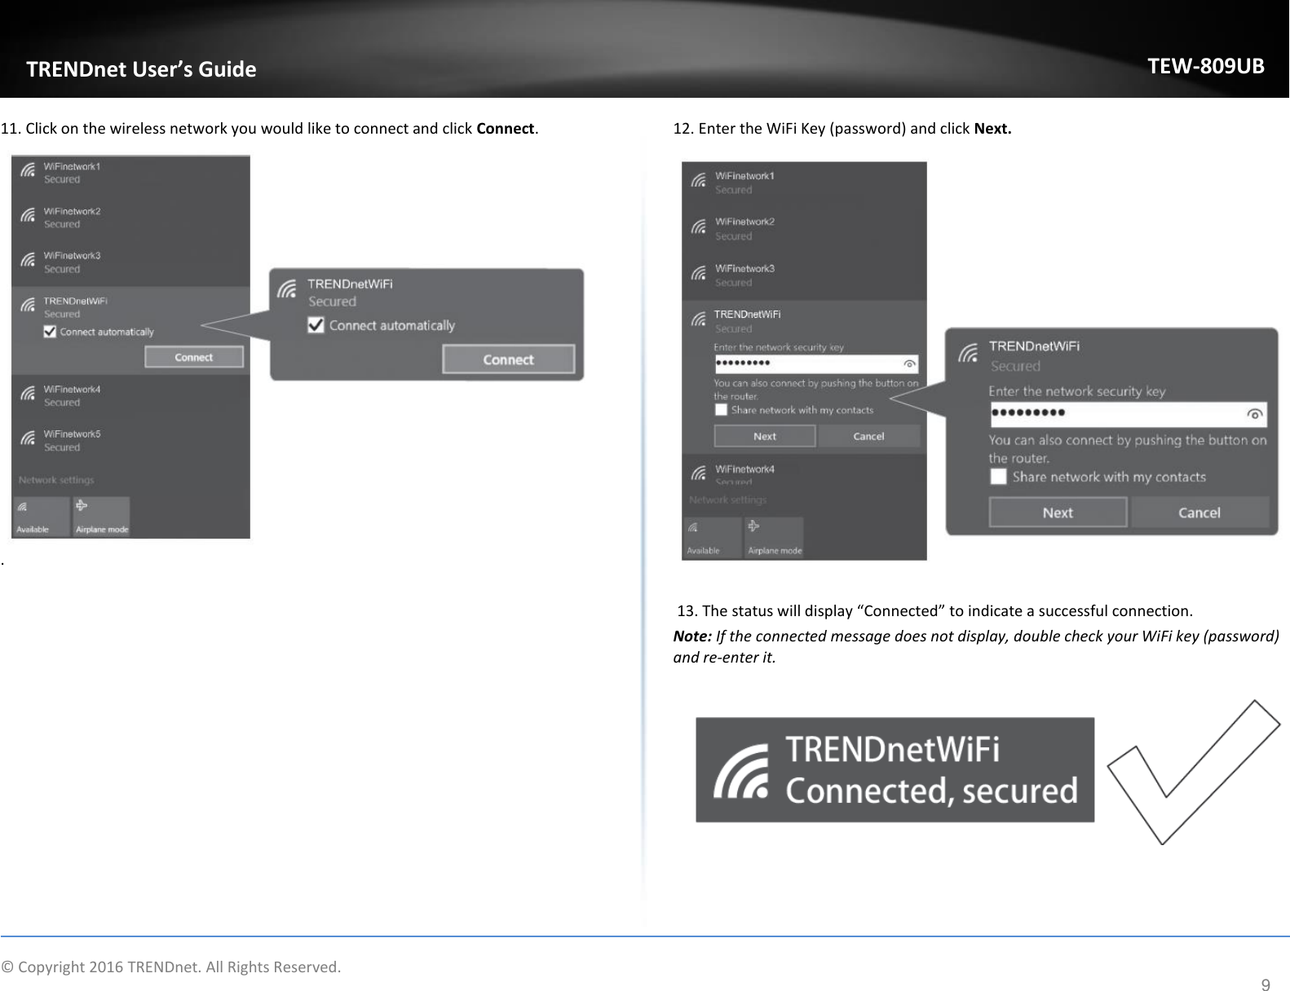This screenshot has width=1290, height=991.
Task: Click Connect button in the enlarged callout
Action: pos(508,359)
